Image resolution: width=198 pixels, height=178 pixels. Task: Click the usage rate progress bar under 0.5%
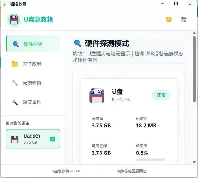(150, 160)
